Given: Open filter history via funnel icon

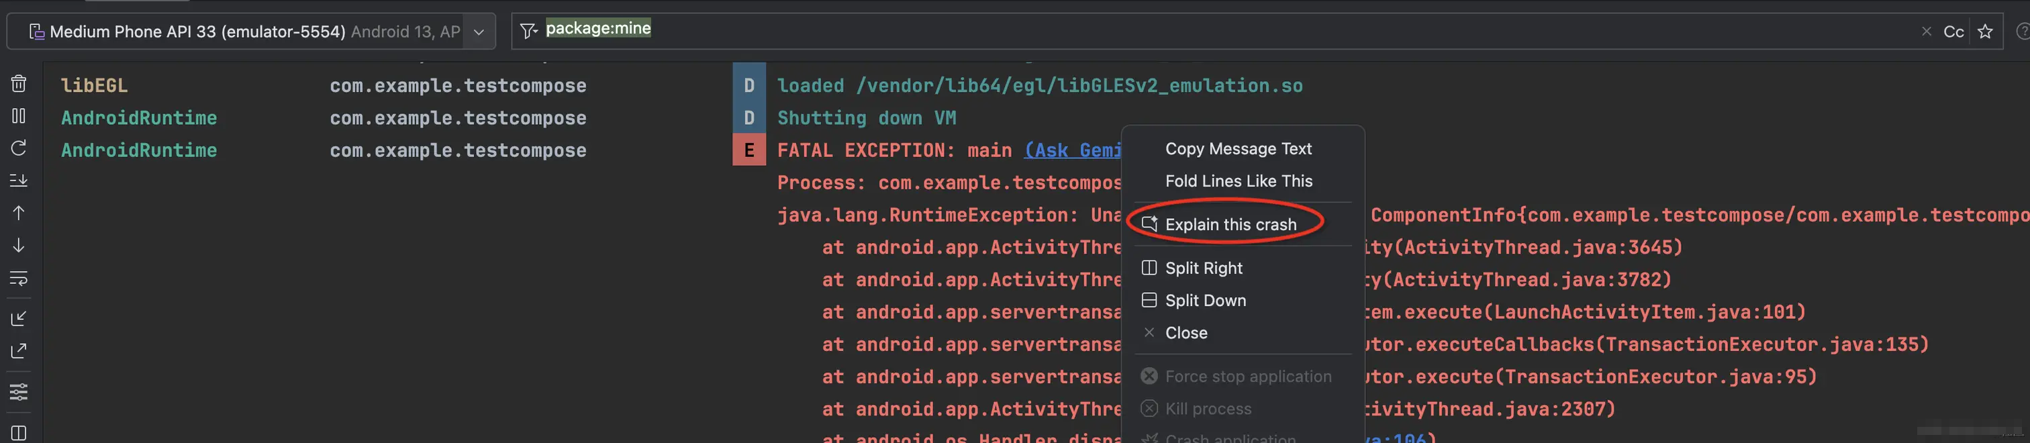Looking at the screenshot, I should click(529, 31).
